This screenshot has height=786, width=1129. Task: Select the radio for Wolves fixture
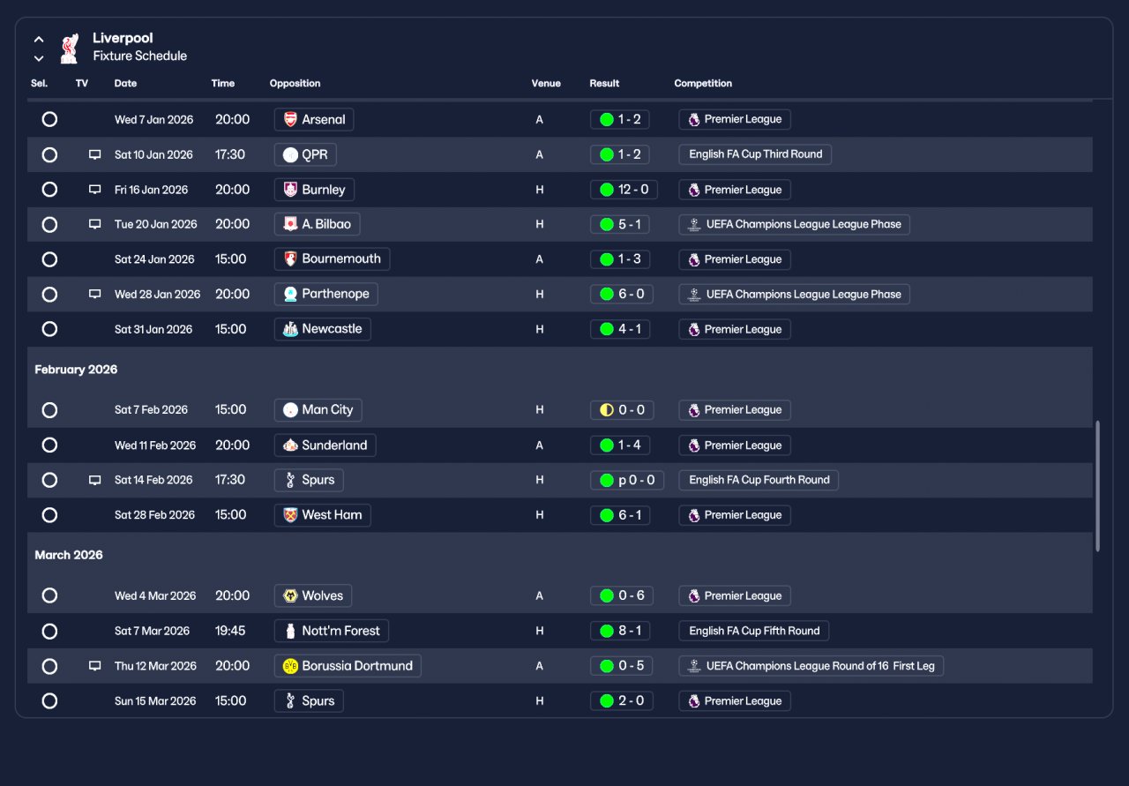coord(49,595)
